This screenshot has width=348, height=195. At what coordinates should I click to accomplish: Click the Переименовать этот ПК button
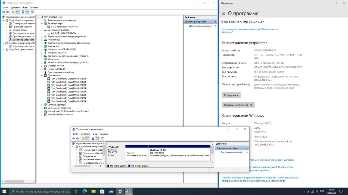click(x=238, y=105)
